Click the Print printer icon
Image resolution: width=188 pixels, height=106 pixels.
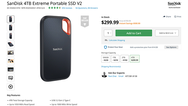[175, 17]
